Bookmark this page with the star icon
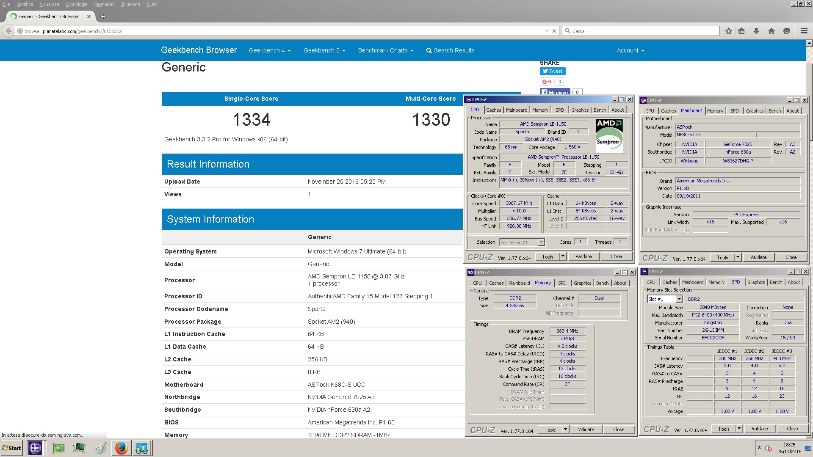The image size is (813, 457). click(x=729, y=31)
